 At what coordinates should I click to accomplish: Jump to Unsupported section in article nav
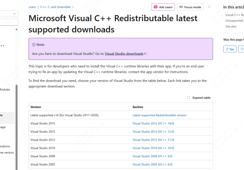pos(234,21)
